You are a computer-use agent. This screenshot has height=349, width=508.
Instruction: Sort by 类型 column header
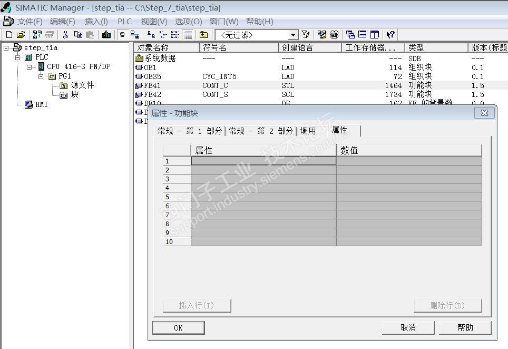436,47
